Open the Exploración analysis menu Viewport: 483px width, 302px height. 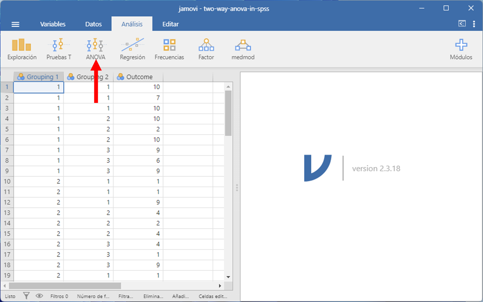point(22,49)
